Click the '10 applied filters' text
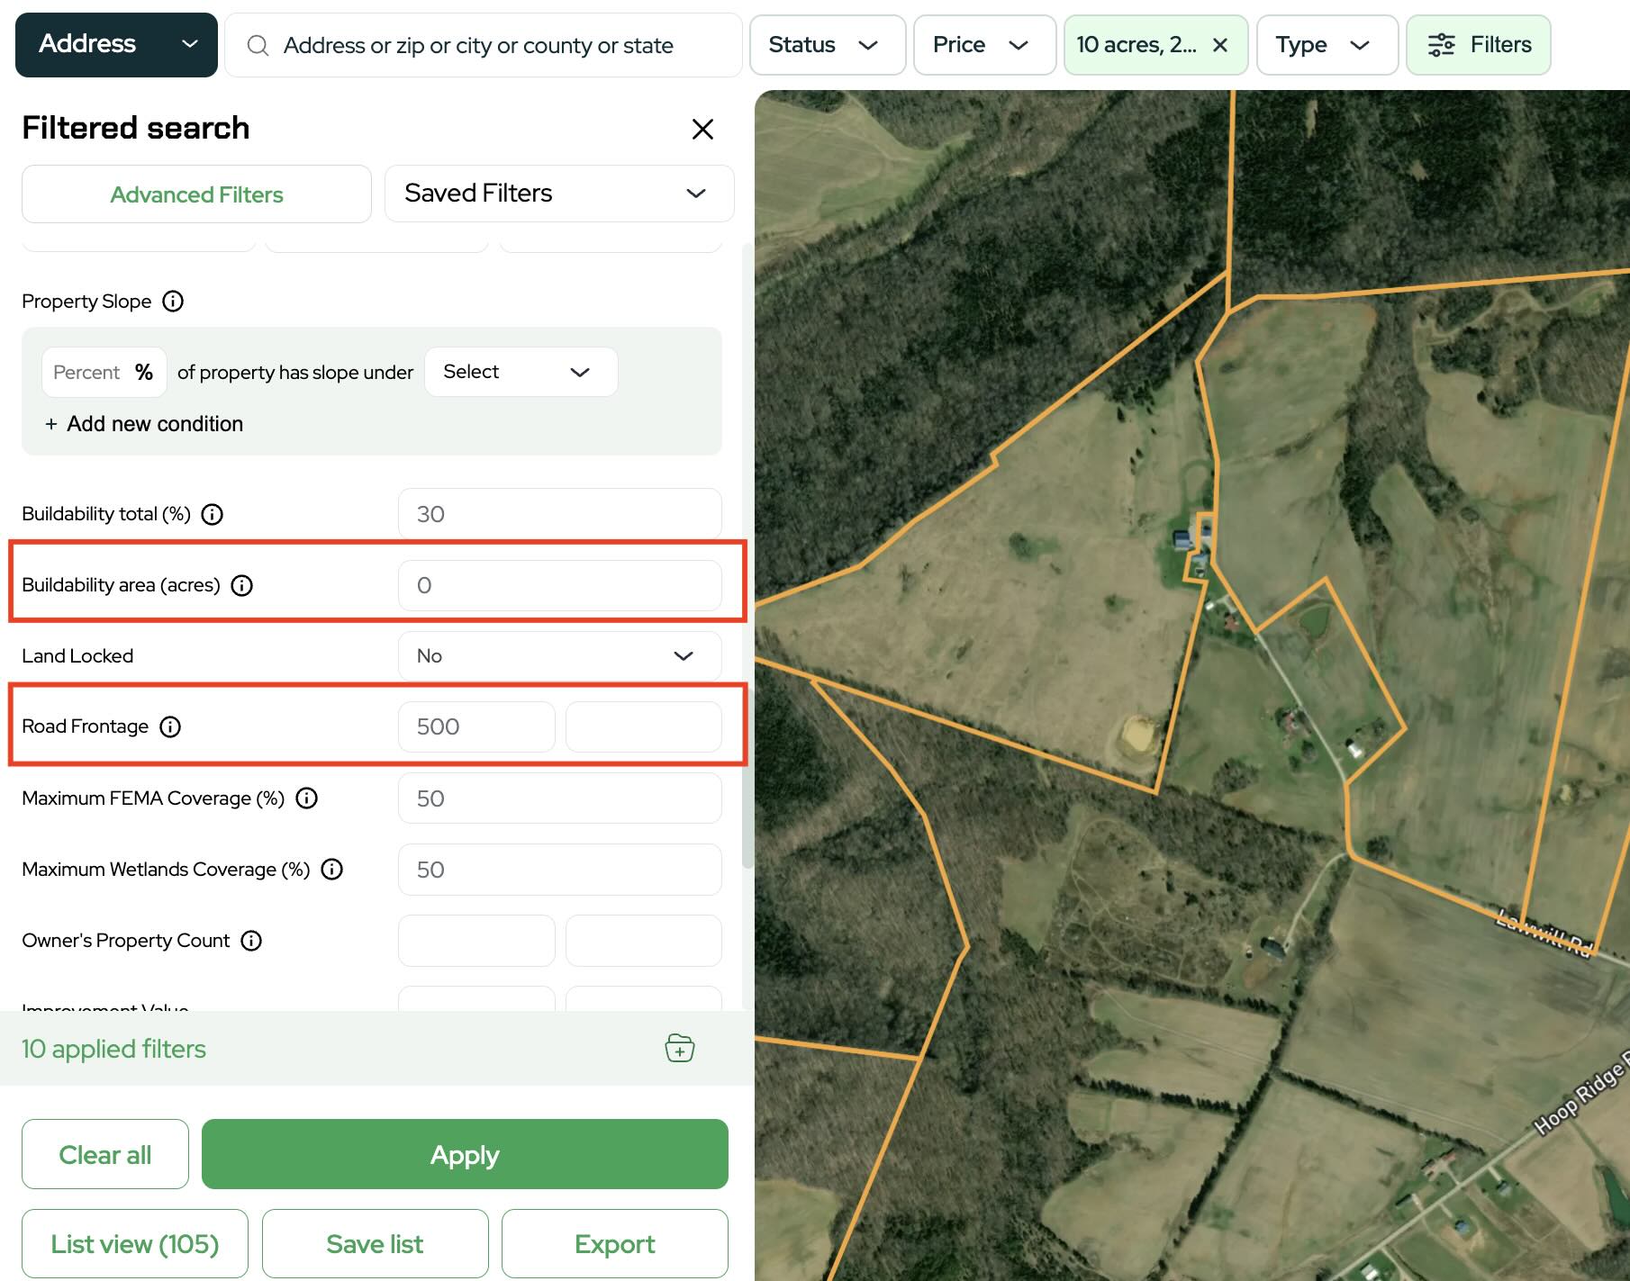Viewport: 1630px width, 1281px height. [x=113, y=1049]
